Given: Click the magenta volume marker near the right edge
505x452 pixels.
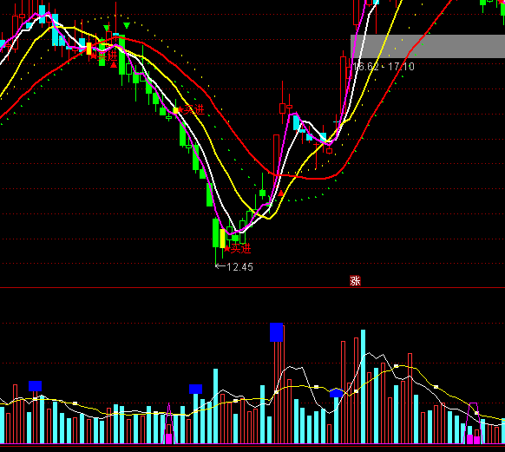Looking at the screenshot, I should (474, 439).
